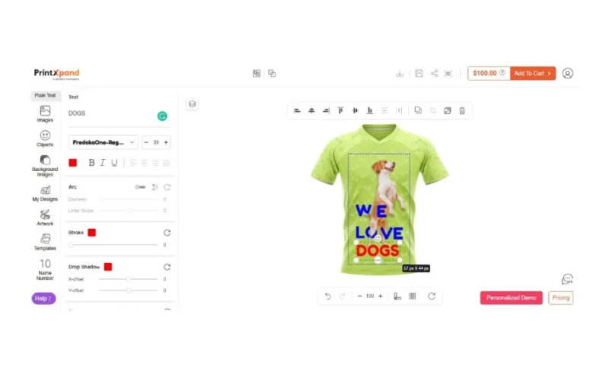Click the resize-to-fit icon beside trash
Image resolution: width=609 pixels, height=365 pixels.
(448, 110)
